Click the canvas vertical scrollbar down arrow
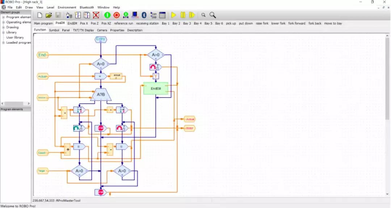 (387, 194)
